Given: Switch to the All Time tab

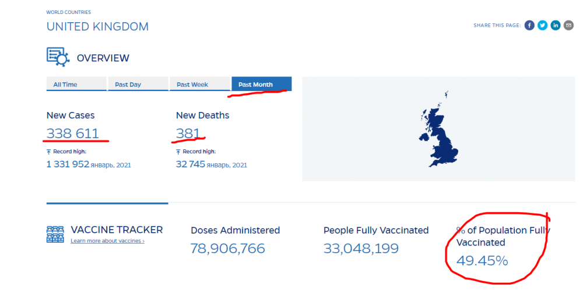Looking at the screenshot, I should coord(76,85).
